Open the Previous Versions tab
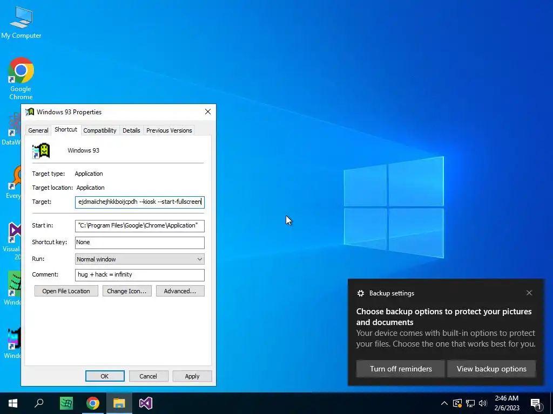The width and height of the screenshot is (553, 414). tap(169, 130)
